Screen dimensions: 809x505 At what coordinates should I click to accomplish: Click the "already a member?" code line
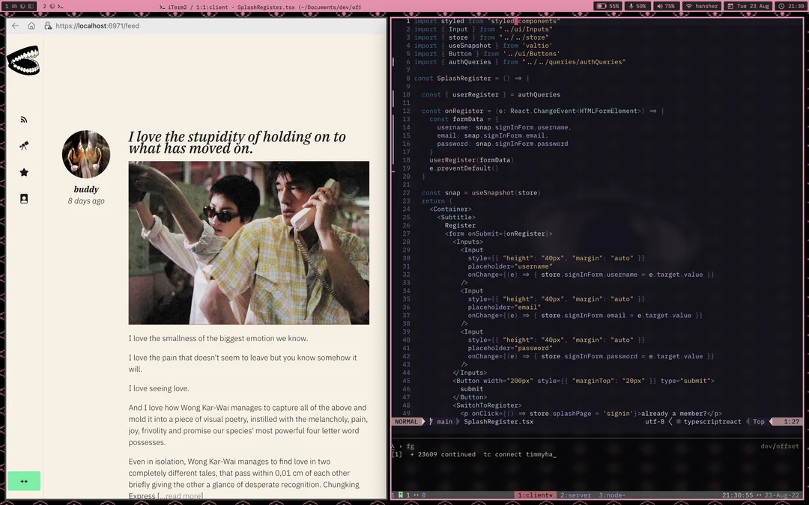coord(591,413)
